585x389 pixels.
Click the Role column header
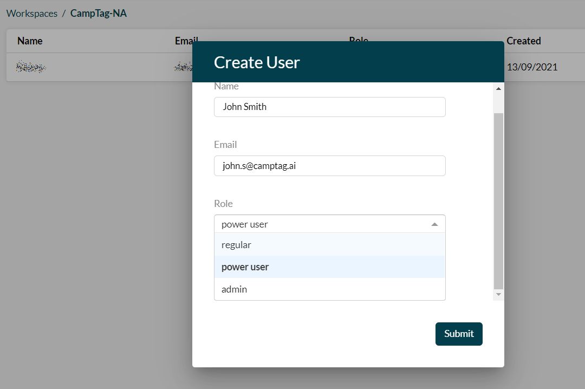359,41
